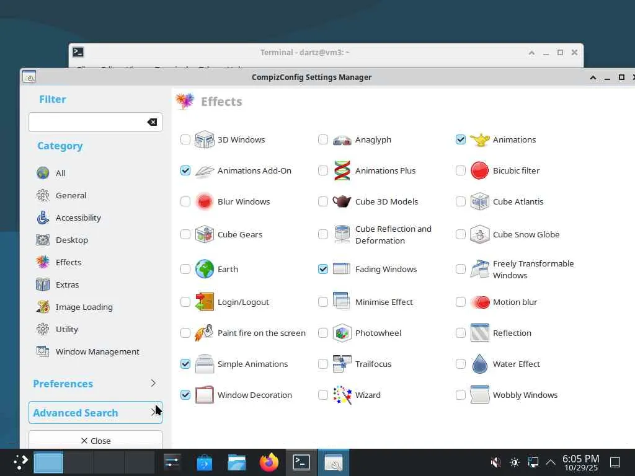Enable the Blur Windows checkbox

point(185,201)
